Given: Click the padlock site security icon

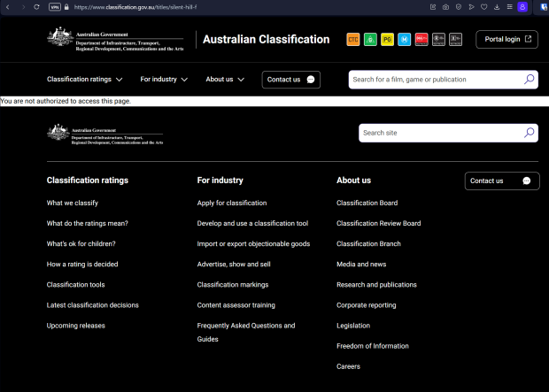Looking at the screenshot, I should [66, 7].
